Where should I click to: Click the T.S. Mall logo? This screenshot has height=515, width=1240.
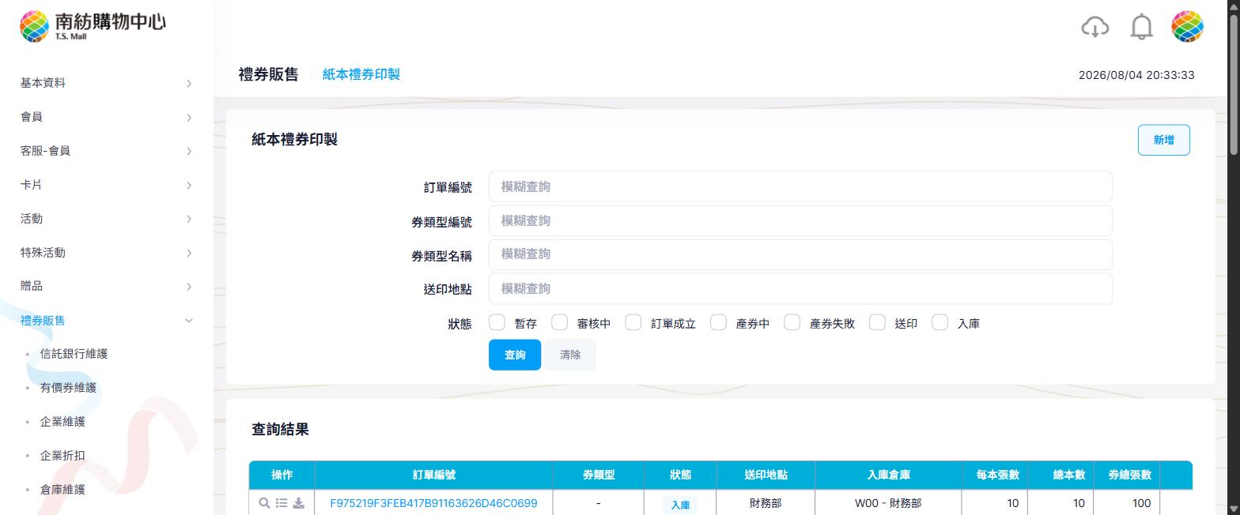pyautogui.click(x=93, y=26)
